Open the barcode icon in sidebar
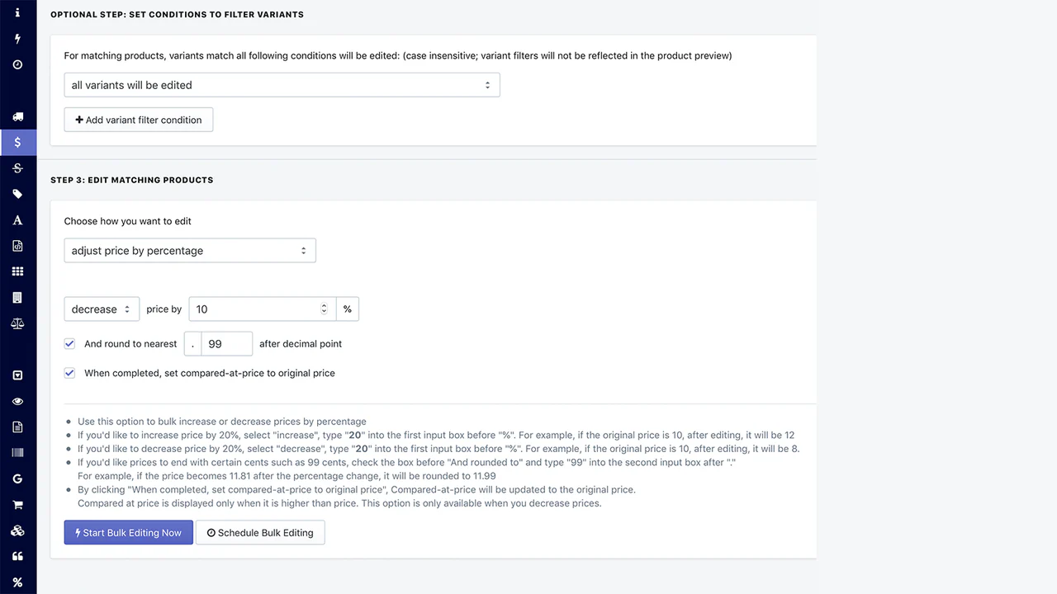Viewport: 1057px width, 594px height. 17,453
